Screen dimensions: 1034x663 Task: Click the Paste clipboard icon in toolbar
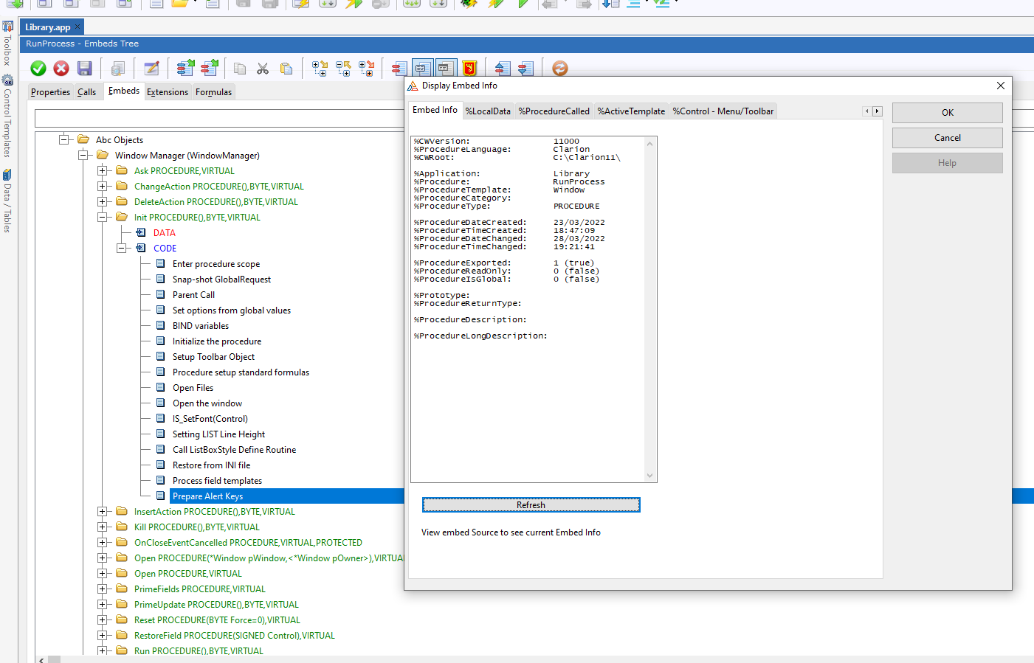(x=286, y=69)
